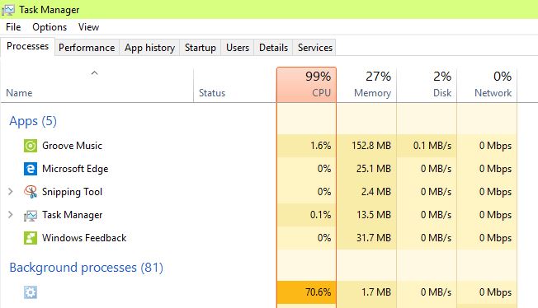Switch to the Performance tab
This screenshot has width=538, height=308.
(87, 48)
